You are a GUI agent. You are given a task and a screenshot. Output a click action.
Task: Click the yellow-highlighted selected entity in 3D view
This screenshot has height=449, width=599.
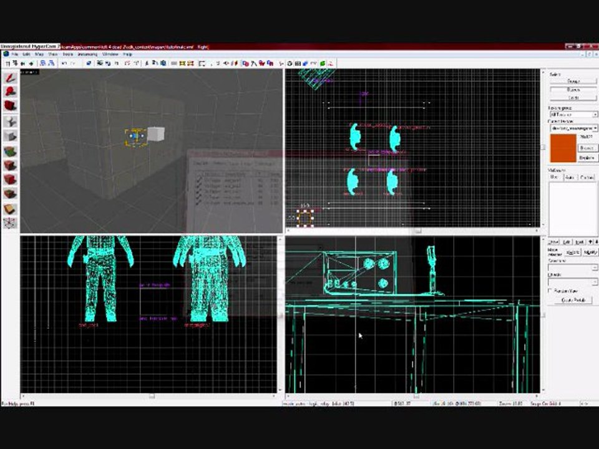point(135,137)
